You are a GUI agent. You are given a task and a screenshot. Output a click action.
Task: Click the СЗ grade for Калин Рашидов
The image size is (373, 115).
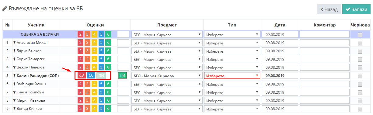coord(81,75)
